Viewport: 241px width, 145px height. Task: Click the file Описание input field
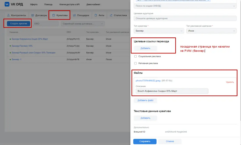[172, 91]
